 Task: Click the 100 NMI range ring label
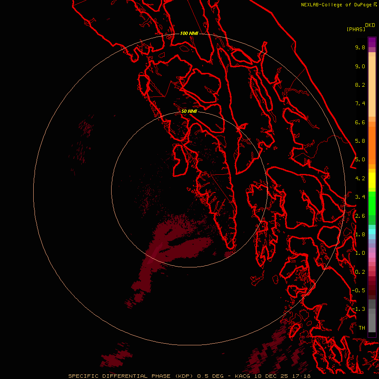[189, 33]
